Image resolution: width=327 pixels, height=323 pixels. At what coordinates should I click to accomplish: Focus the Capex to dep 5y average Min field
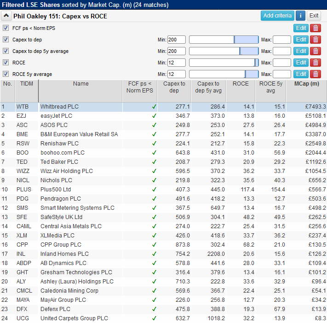[x=177, y=51]
